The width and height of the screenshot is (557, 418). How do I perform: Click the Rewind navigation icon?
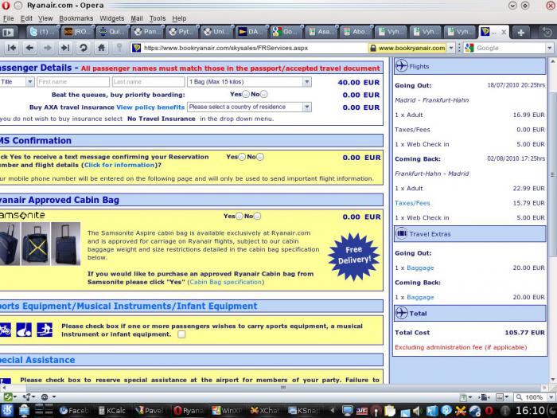tap(12, 48)
